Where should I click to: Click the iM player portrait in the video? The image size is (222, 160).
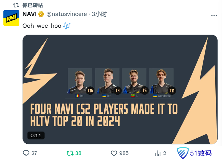tap(80, 81)
